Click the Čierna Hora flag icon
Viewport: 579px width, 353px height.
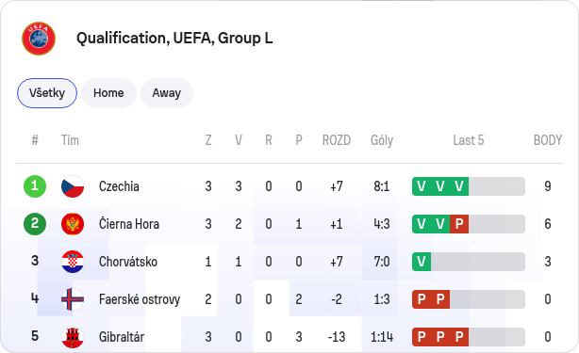73,224
